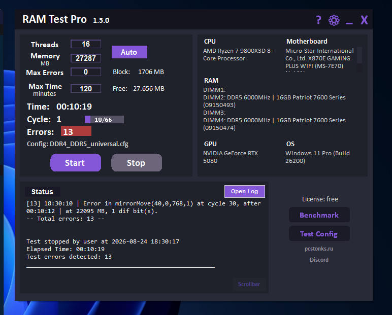The width and height of the screenshot is (392, 315).
Task: Open the Discord link
Action: [319, 260]
